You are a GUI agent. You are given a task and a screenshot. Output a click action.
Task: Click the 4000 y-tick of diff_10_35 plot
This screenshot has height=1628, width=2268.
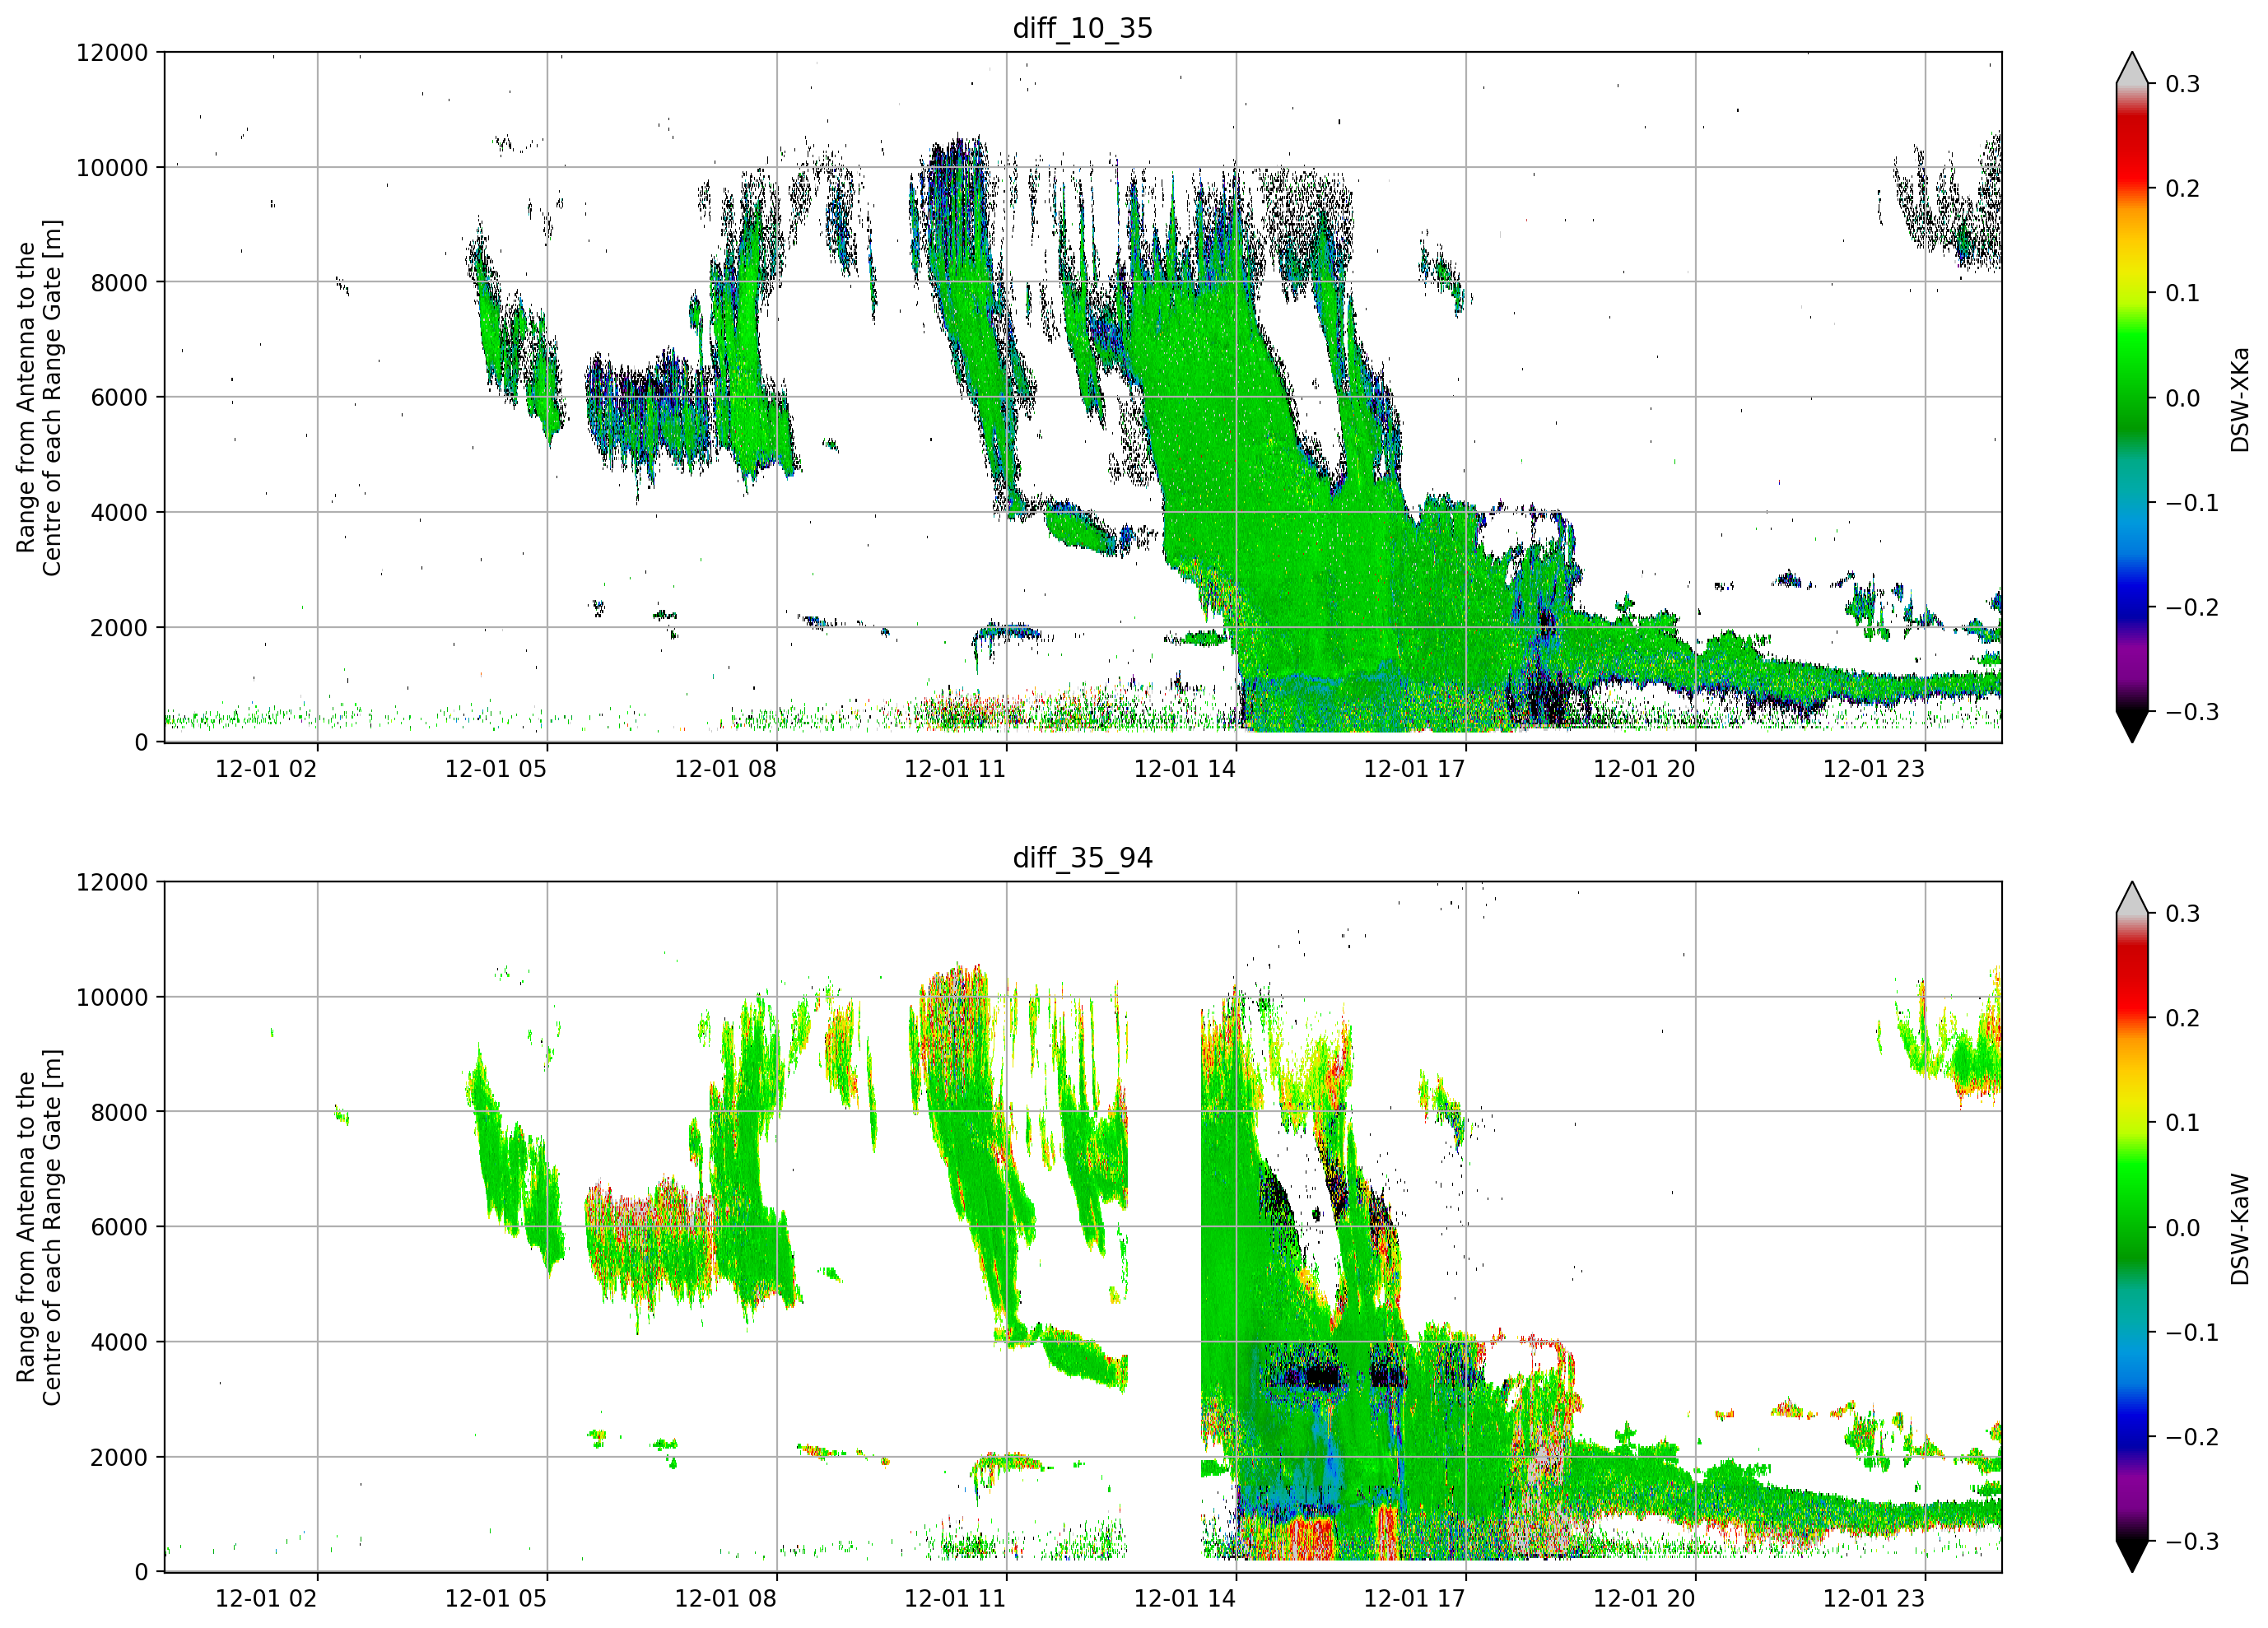coord(119,513)
